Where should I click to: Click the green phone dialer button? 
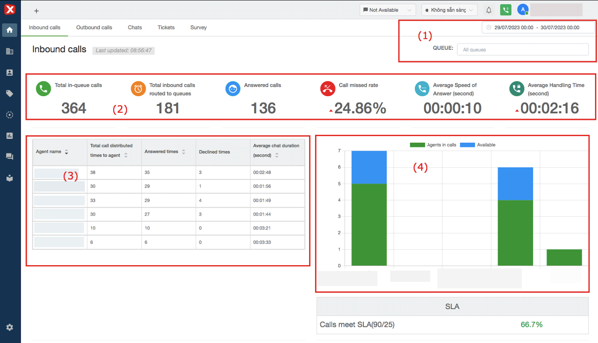click(x=506, y=10)
